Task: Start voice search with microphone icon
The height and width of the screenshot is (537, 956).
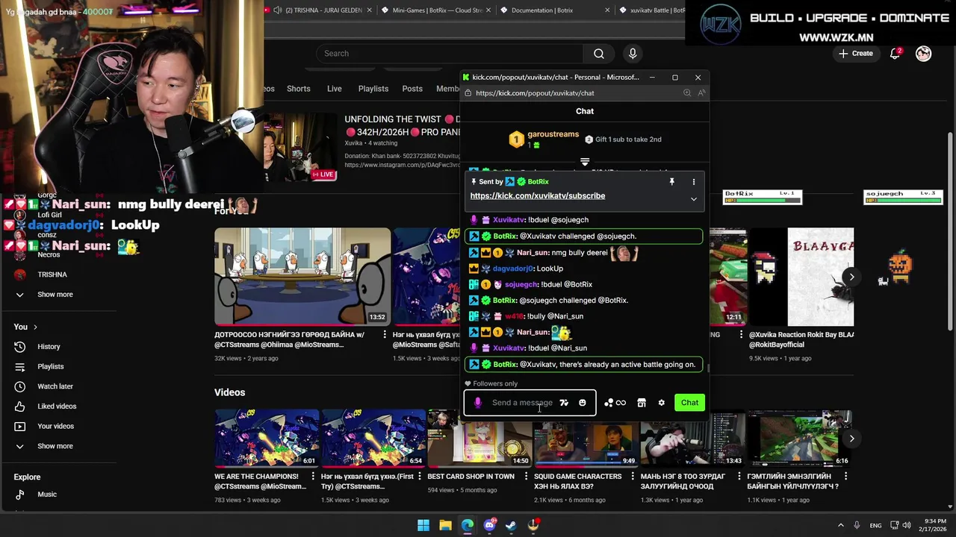Action: (x=633, y=54)
